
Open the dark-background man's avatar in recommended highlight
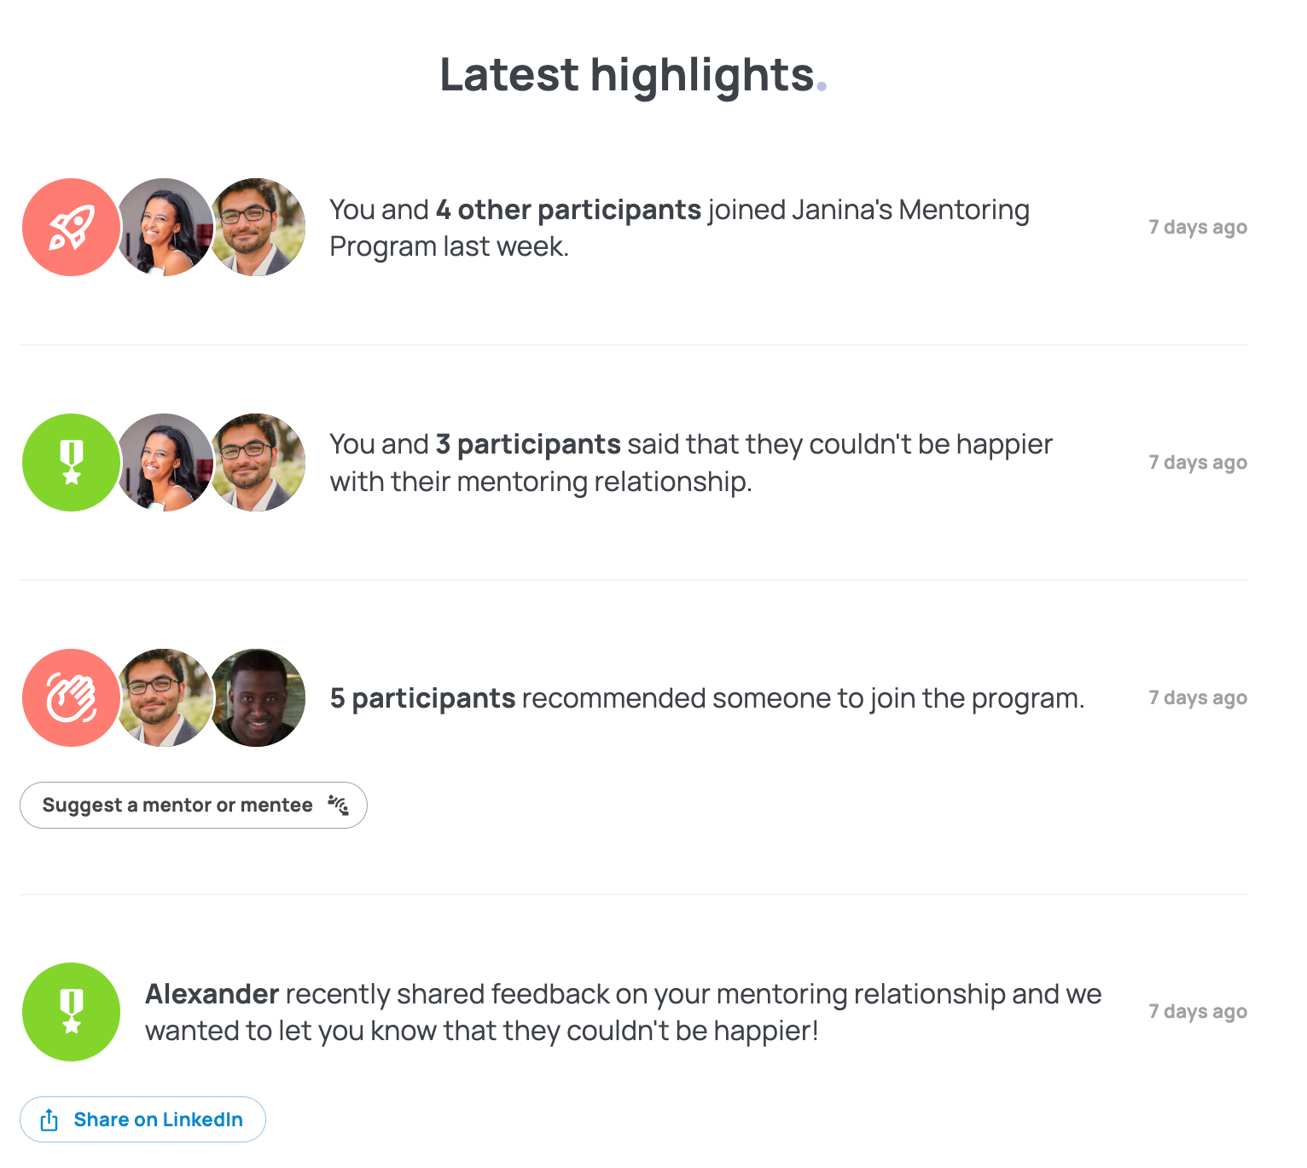[258, 697]
